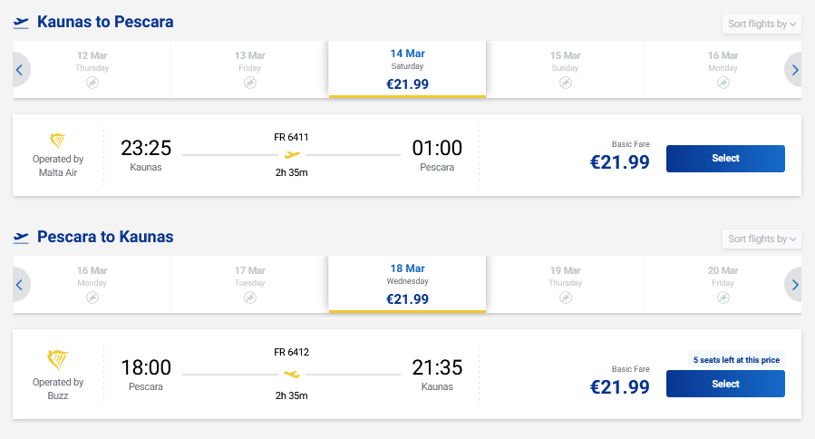
Task: Select the FR 6411 flight at €21.99
Action: [x=725, y=159]
